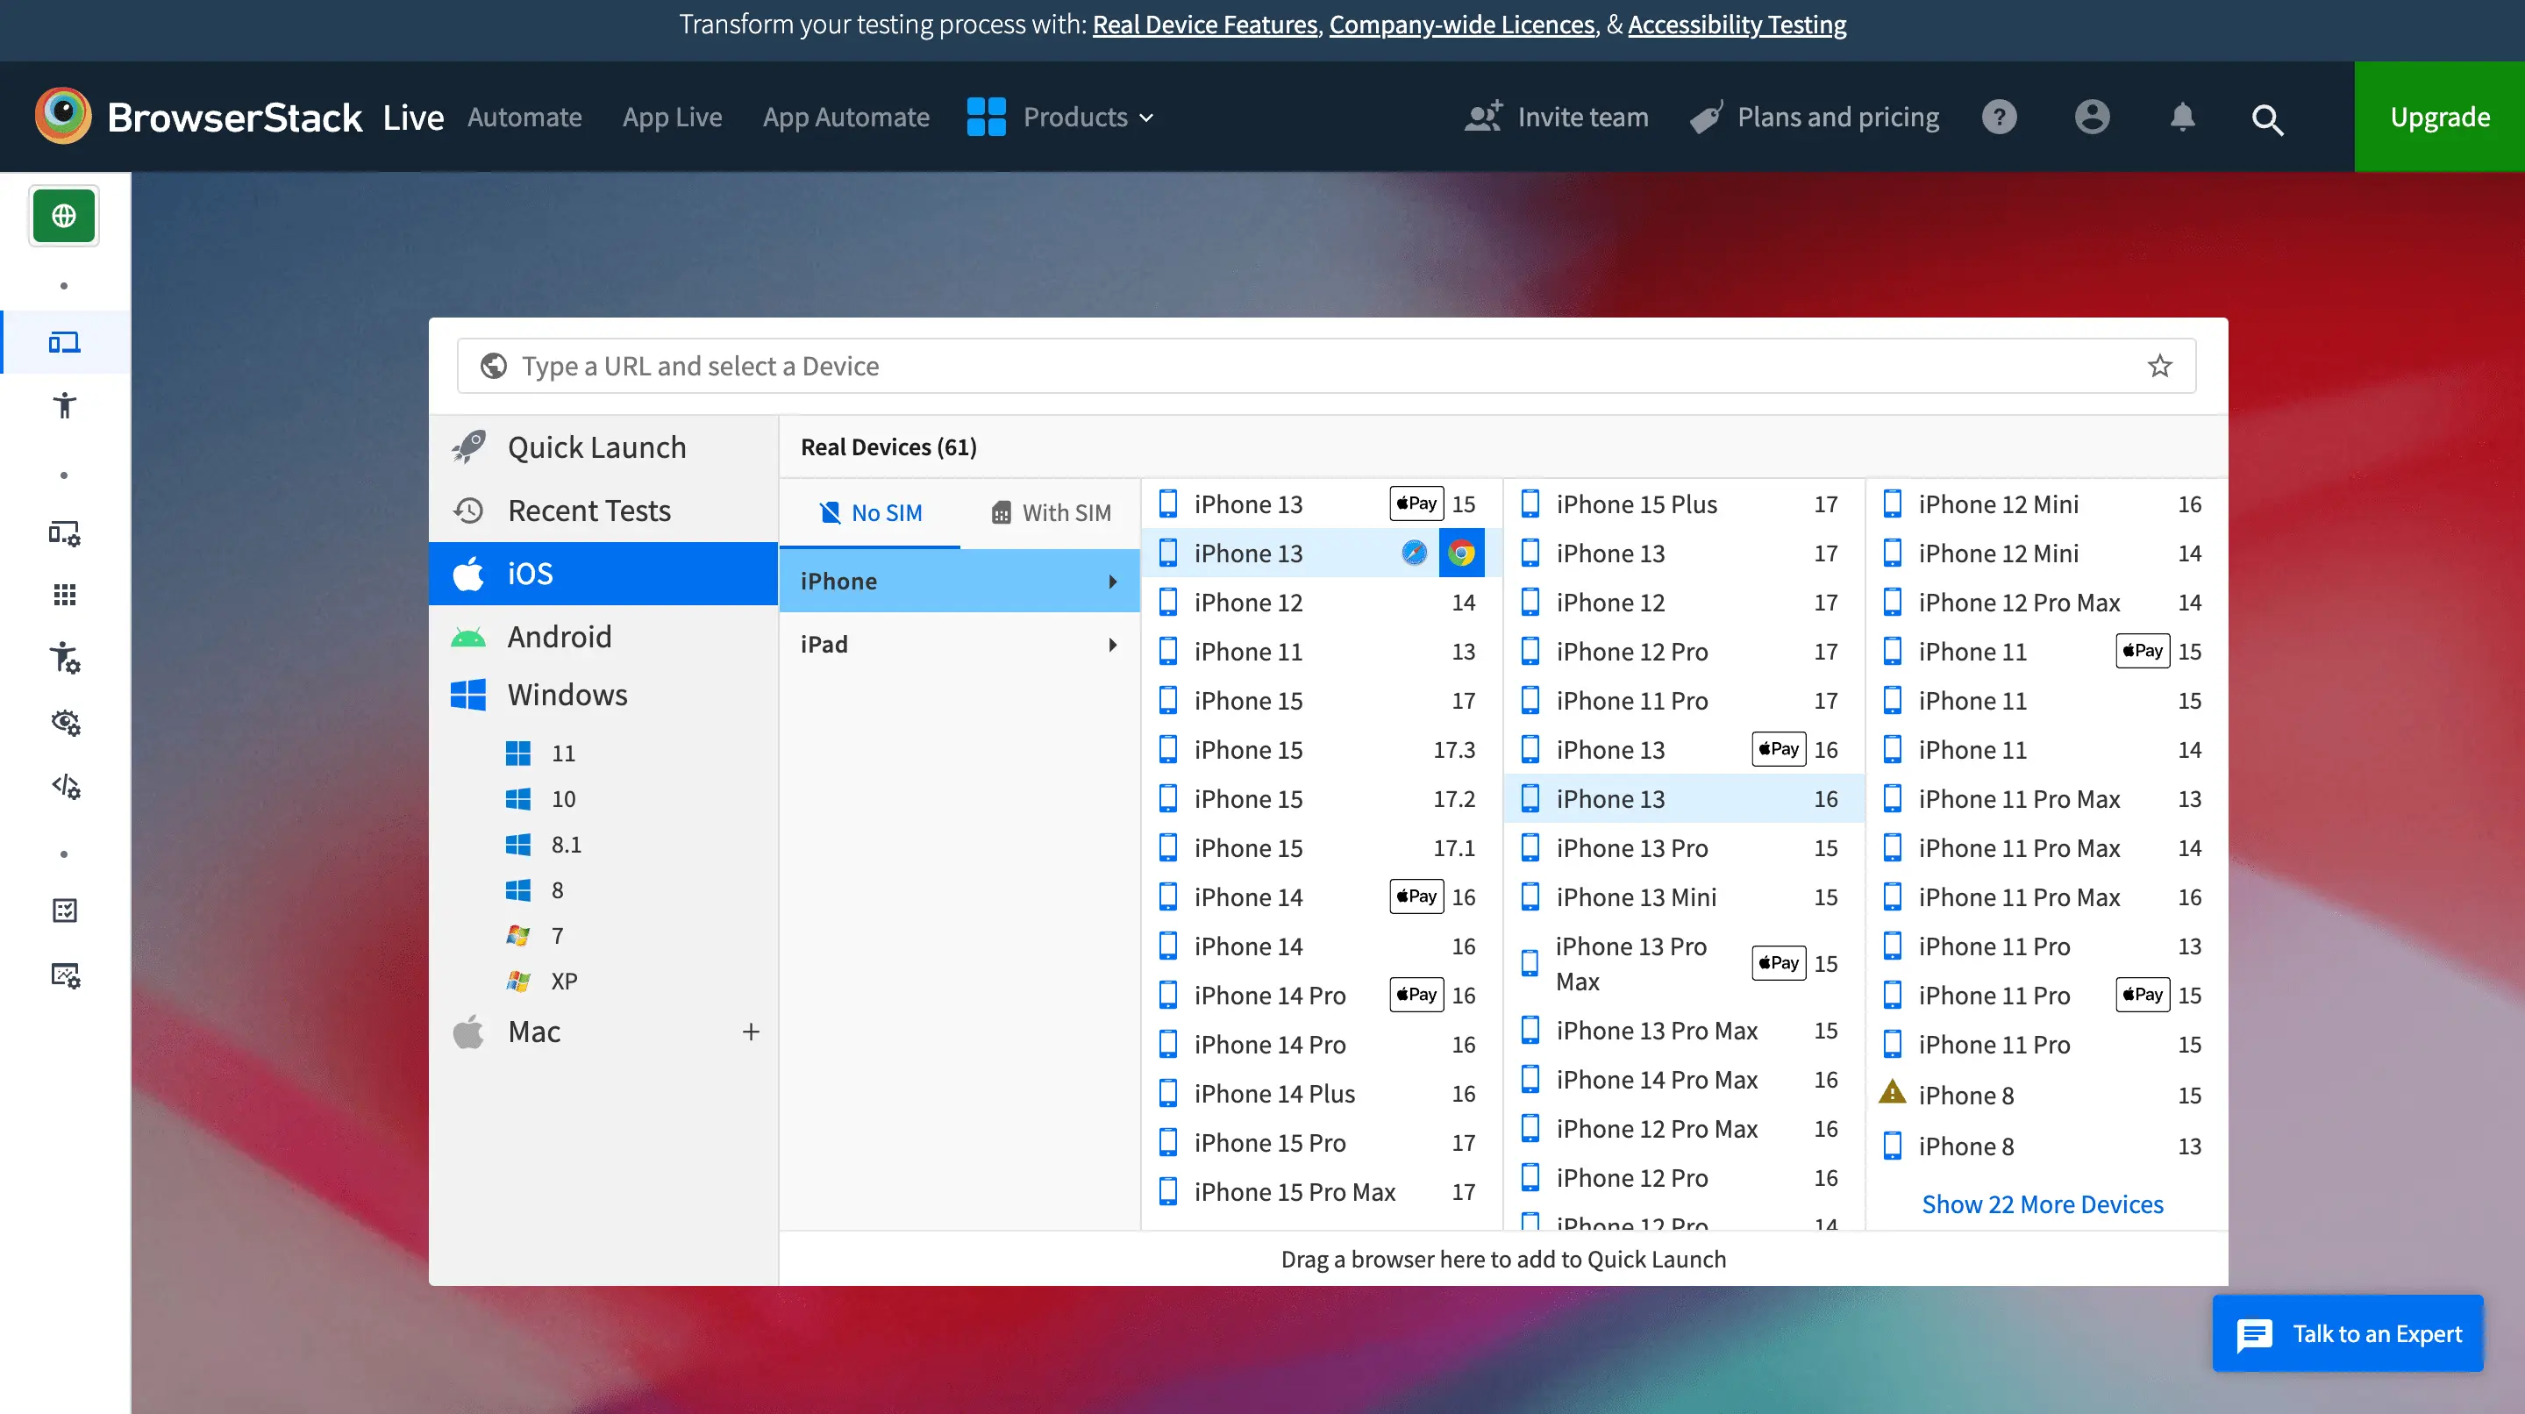Open the user account profile icon
Screen dimensions: 2525x1414
pos(2092,117)
